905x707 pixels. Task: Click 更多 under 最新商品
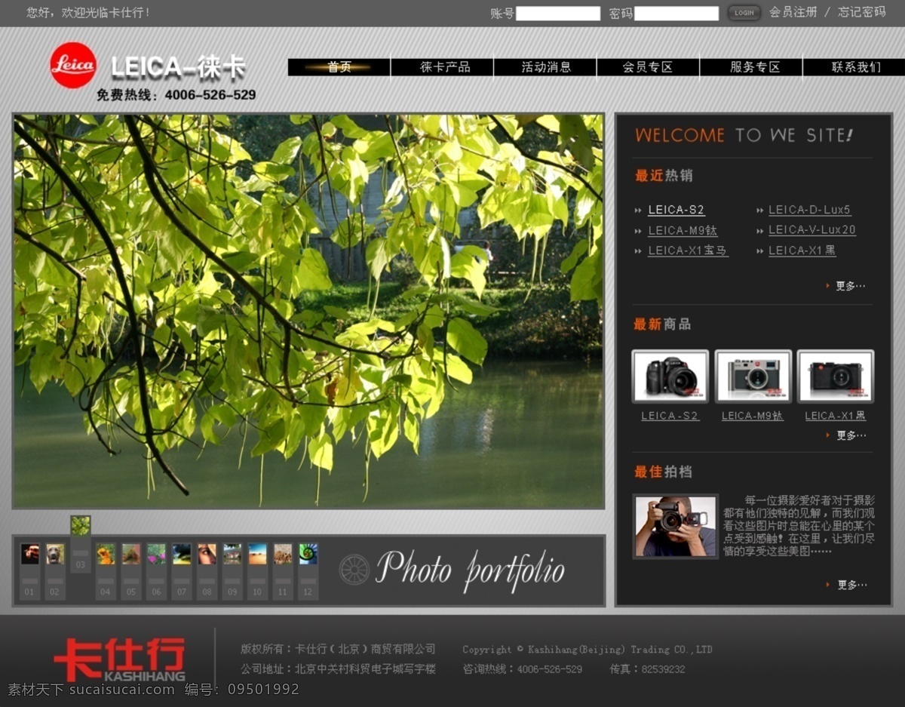tap(851, 435)
